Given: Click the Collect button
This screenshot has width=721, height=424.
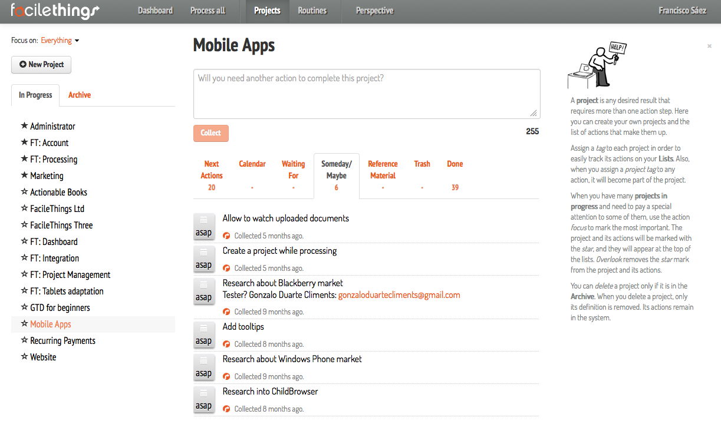Looking at the screenshot, I should pyautogui.click(x=210, y=133).
